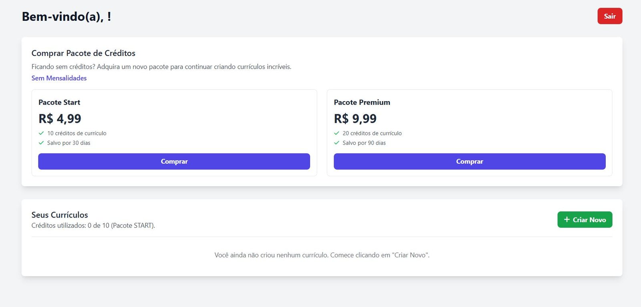The height and width of the screenshot is (307, 641).
Task: Buy the Pacote Start with Comprar
Action: pyautogui.click(x=174, y=161)
